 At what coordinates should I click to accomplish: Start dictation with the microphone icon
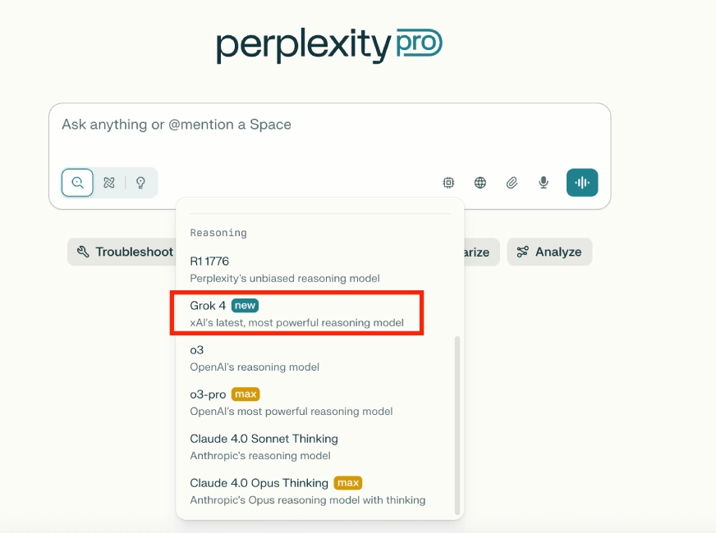point(544,183)
